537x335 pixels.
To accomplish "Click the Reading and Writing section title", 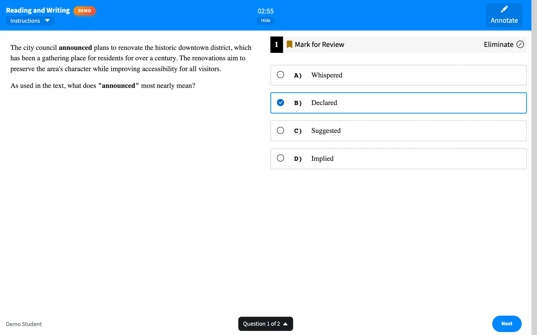I will pos(38,10).
